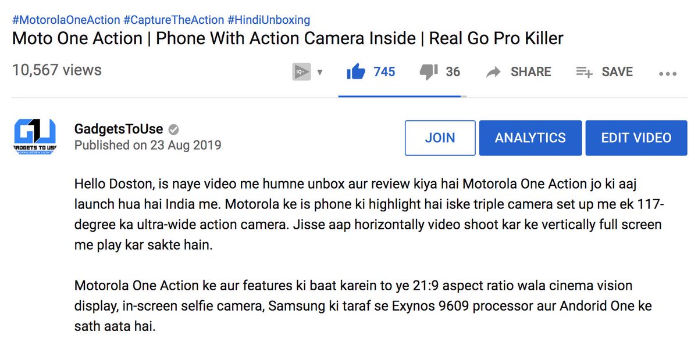Image resolution: width=698 pixels, height=353 pixels.
Task: Click the thumbs-up like icon
Action: [x=355, y=71]
